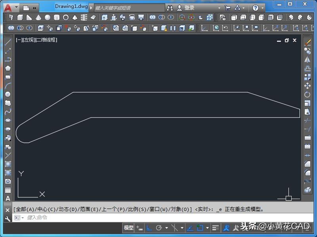
Task: Click the Z Axis Vector UCS icon
Action: pos(275,28)
